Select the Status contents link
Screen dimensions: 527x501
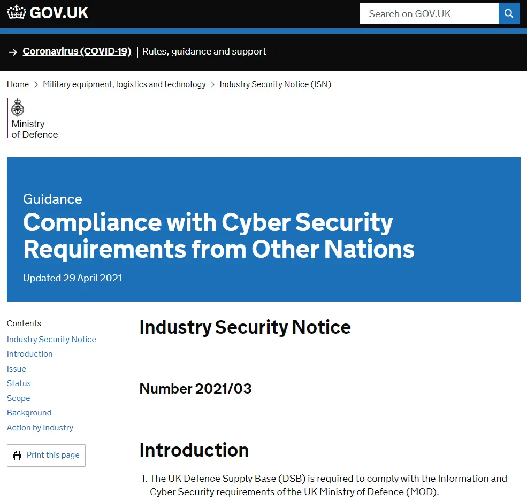pos(19,383)
